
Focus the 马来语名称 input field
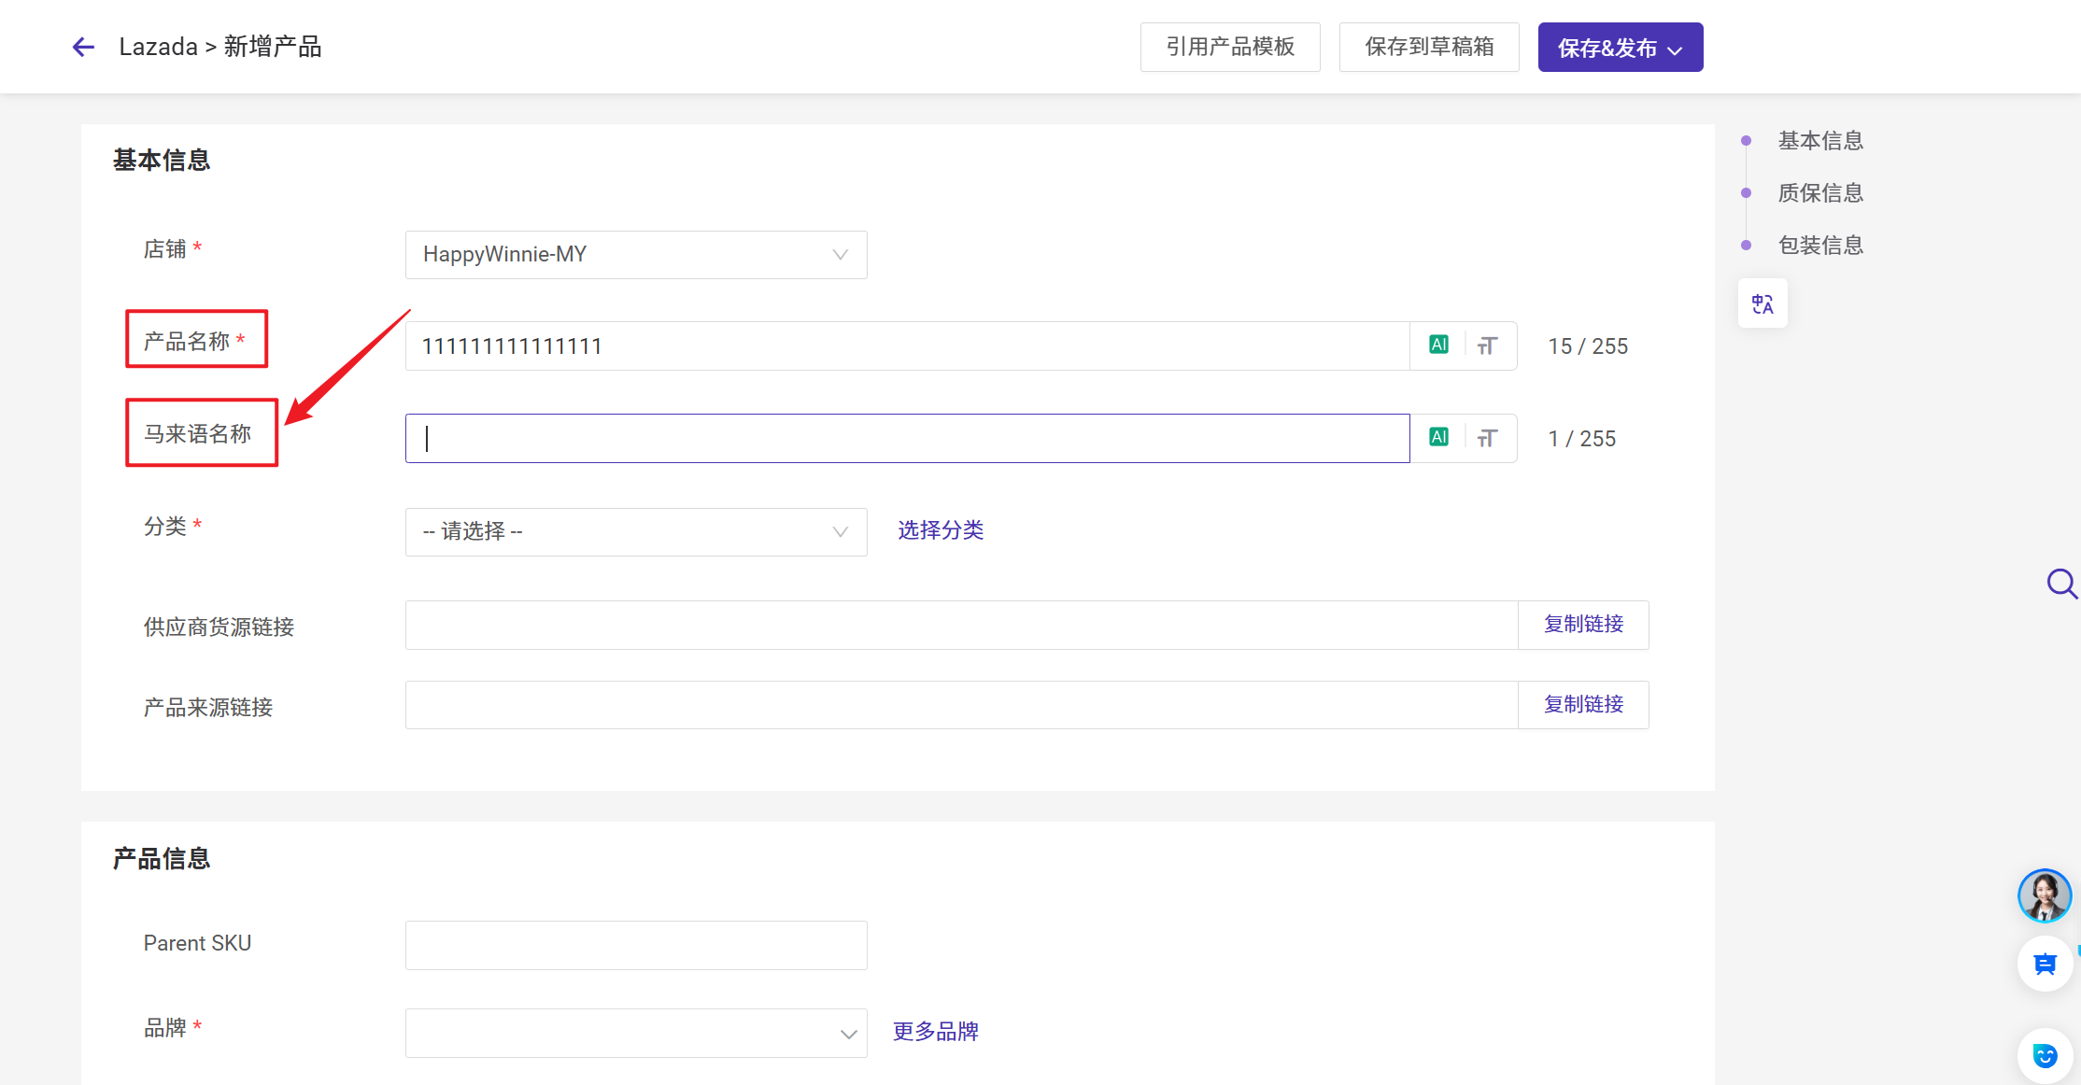coord(907,439)
